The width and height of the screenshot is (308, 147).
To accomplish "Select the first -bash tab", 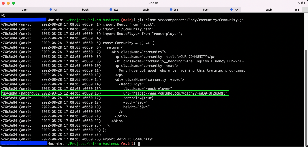I will [x=24, y=9].
